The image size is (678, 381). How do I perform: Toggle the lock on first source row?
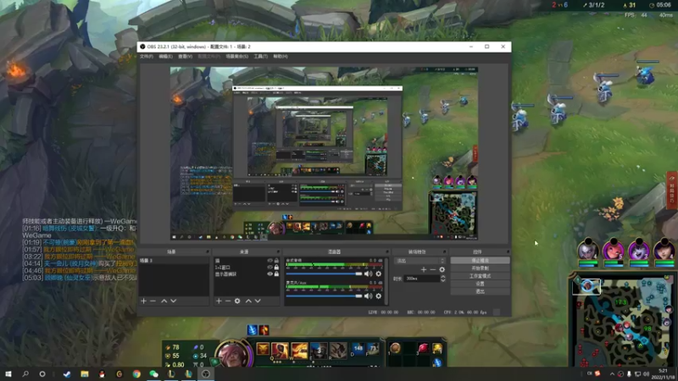277,261
